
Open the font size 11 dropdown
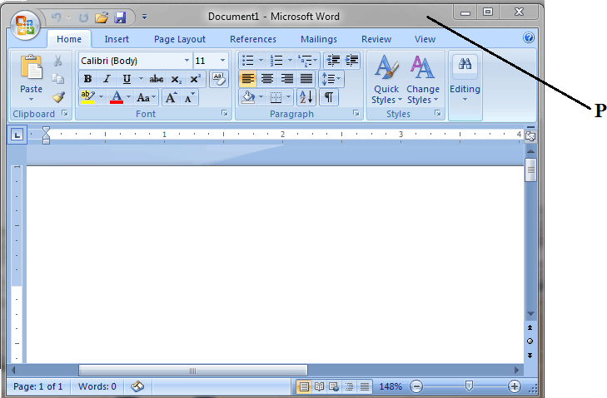click(222, 61)
